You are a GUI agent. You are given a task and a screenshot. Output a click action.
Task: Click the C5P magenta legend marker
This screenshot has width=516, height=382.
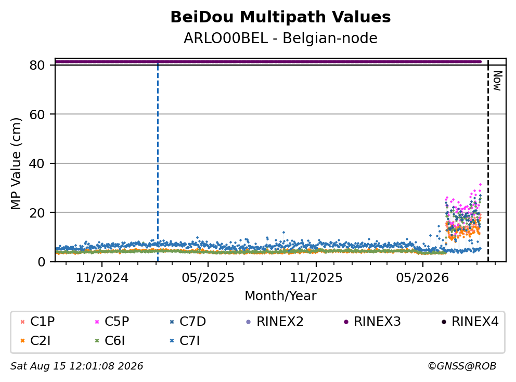[97, 322]
